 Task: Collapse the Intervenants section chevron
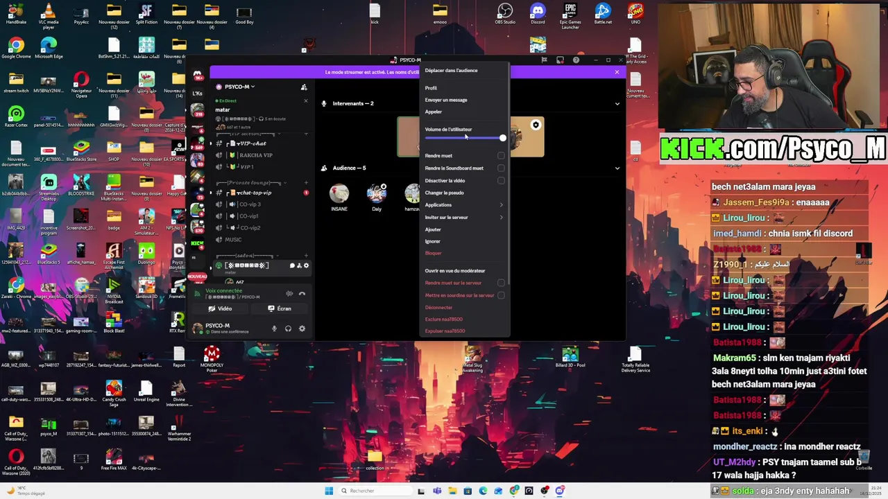[617, 104]
